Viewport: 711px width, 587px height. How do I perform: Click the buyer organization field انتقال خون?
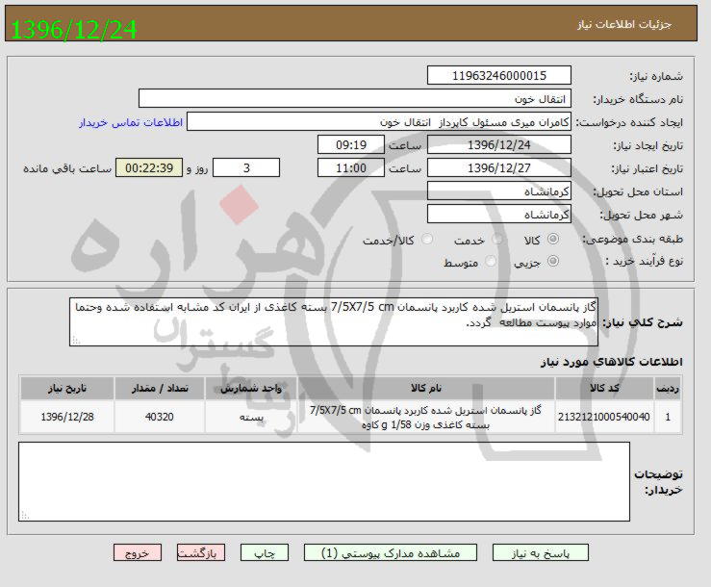coord(355,98)
